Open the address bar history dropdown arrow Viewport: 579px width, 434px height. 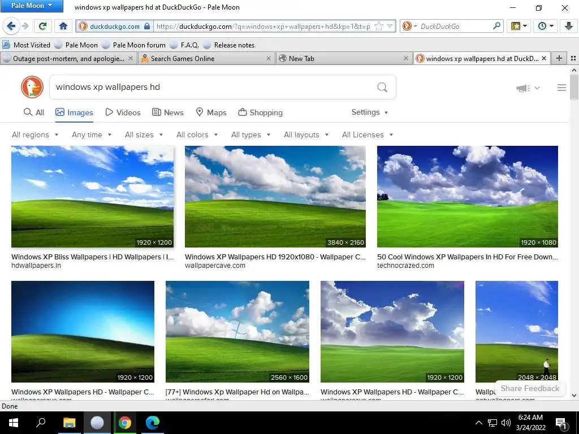[x=390, y=26]
